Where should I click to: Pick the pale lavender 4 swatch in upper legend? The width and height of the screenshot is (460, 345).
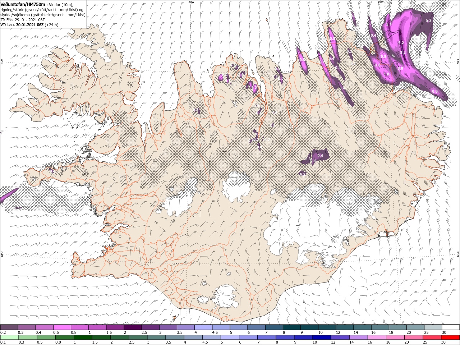click(203, 327)
